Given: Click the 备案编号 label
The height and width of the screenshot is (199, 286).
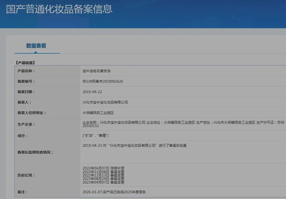Looking at the screenshot, I should click(26, 81).
